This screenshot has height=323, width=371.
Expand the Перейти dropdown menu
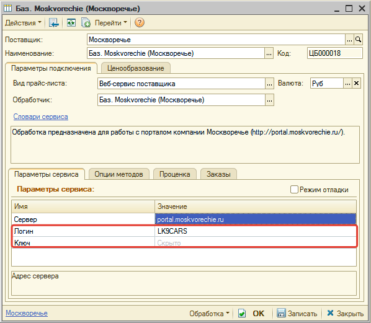(110, 23)
